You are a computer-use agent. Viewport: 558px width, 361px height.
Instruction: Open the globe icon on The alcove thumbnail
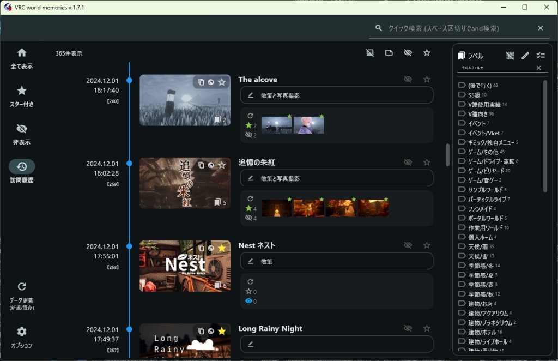(211, 82)
